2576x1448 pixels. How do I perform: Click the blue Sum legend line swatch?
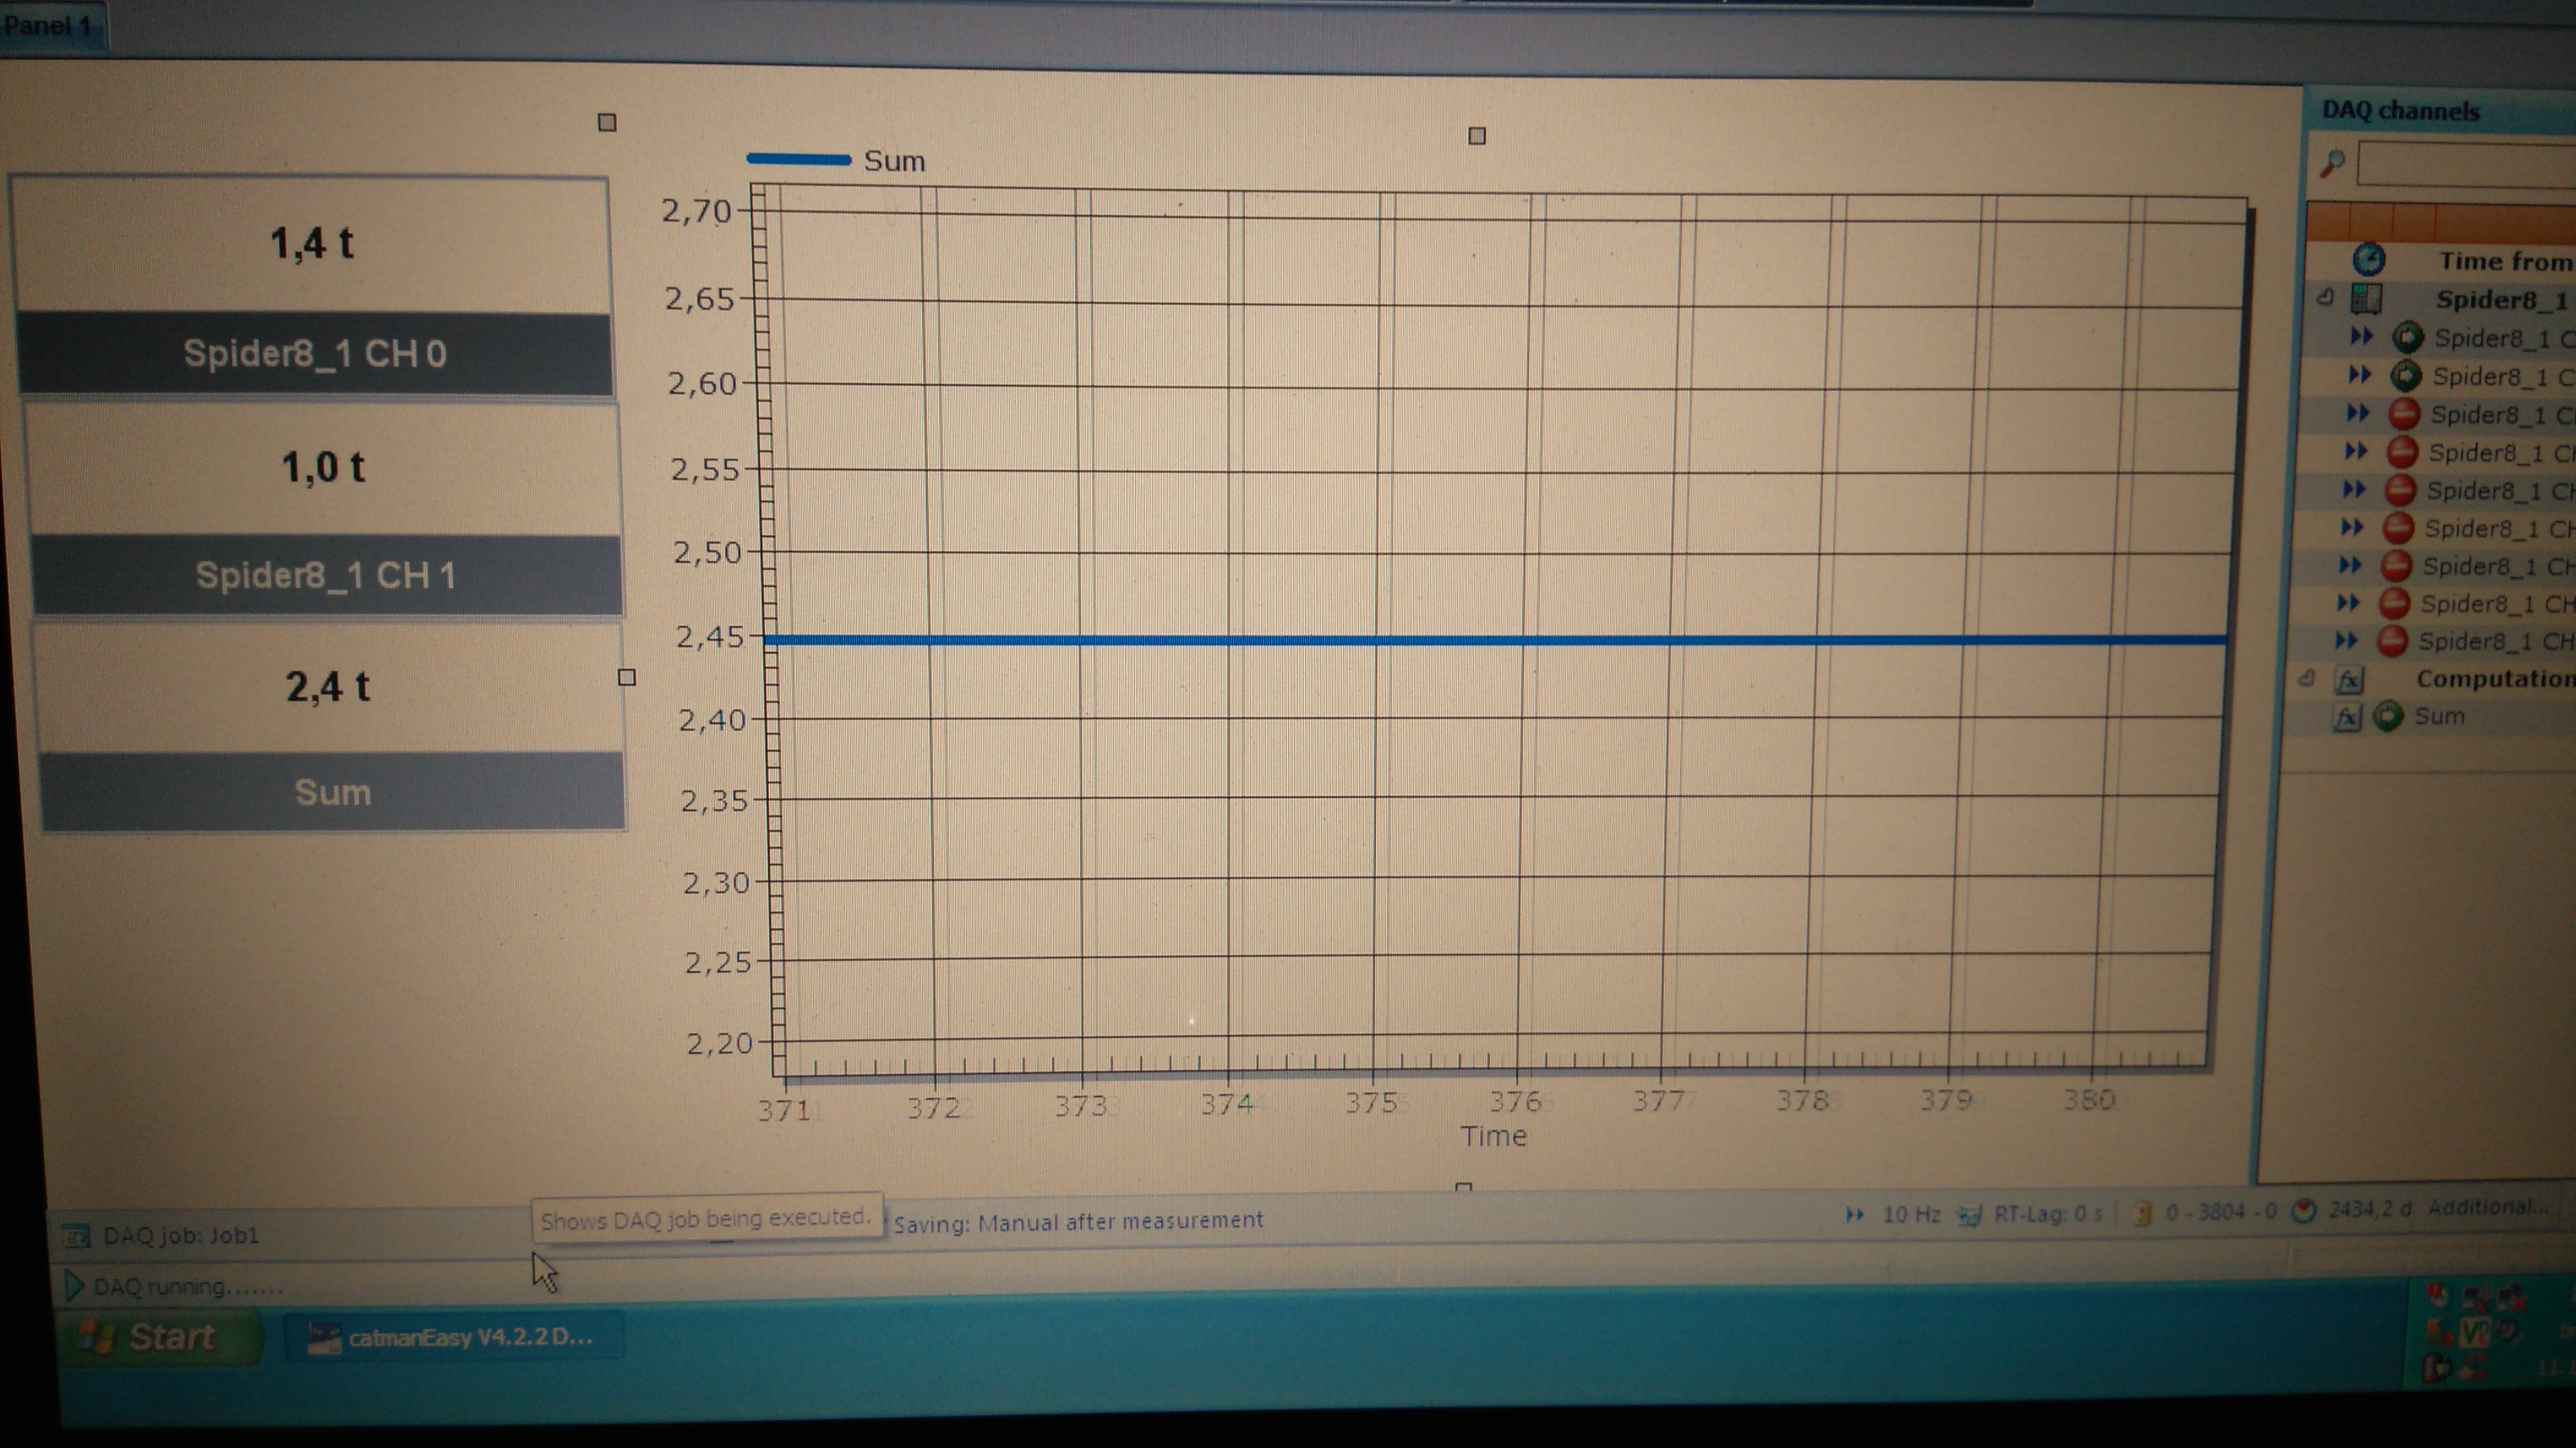pyautogui.click(x=799, y=159)
